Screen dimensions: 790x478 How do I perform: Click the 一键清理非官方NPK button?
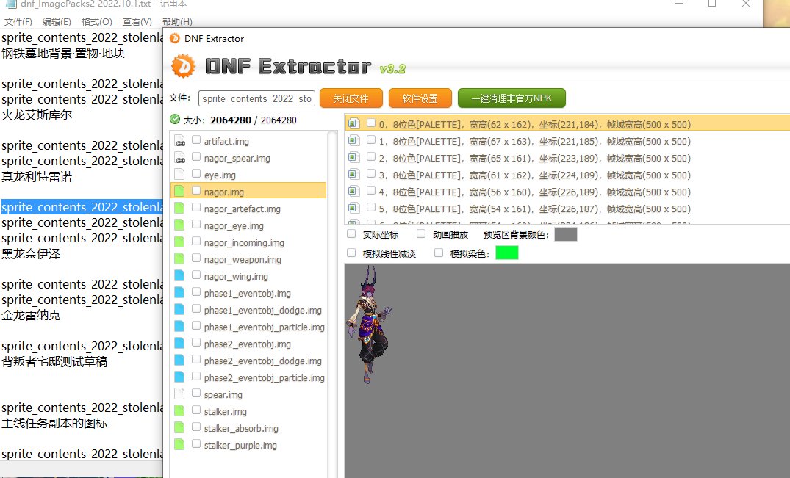tap(512, 98)
